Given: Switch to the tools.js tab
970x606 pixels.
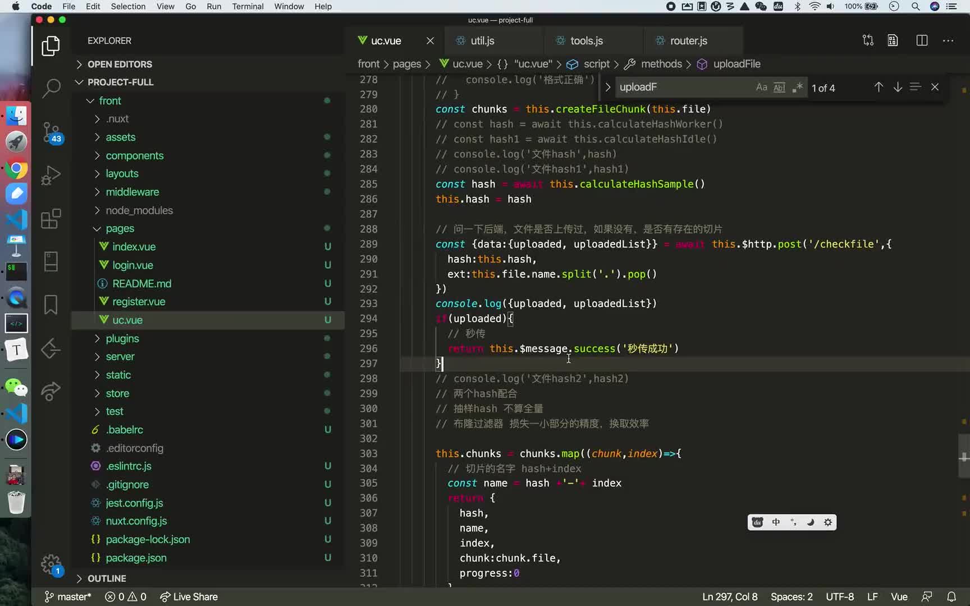Looking at the screenshot, I should point(593,41).
